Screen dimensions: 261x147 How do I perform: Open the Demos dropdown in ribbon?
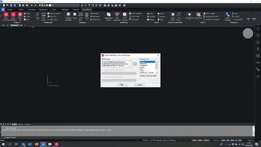point(254,19)
